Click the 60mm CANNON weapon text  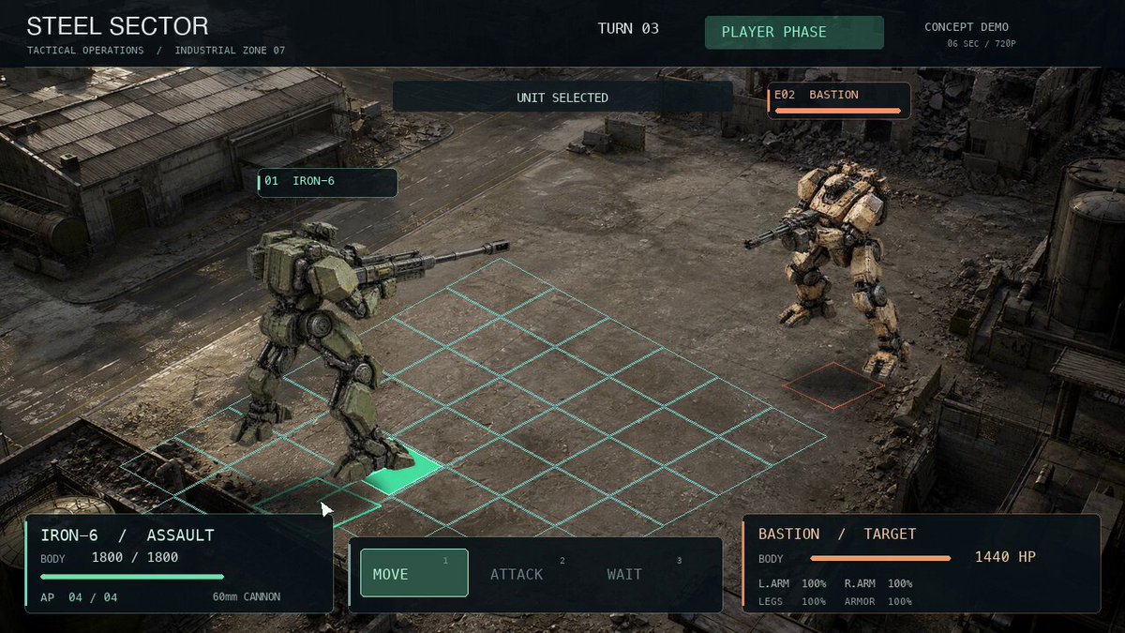(247, 597)
